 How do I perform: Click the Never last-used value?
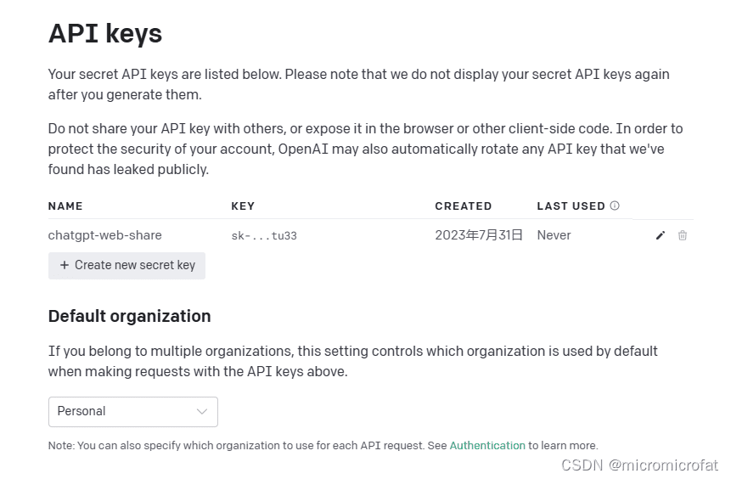coord(554,235)
